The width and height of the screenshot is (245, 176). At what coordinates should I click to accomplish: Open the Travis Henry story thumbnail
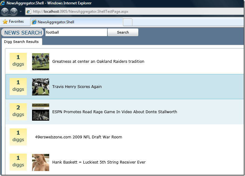40,87
